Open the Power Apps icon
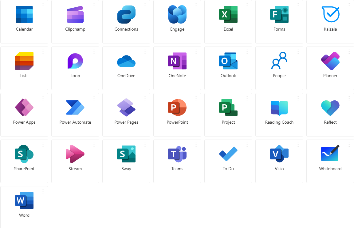Viewport: 354px width, 228px height. 24,107
